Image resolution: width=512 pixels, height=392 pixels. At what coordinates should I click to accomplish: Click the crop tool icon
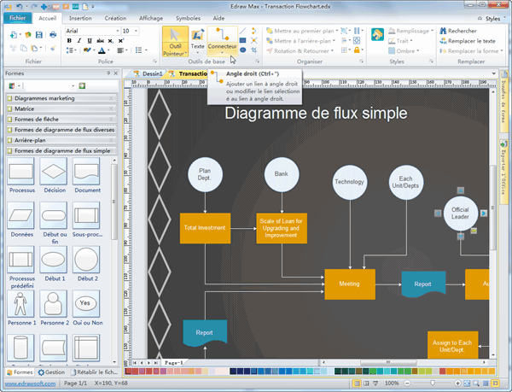(254, 50)
